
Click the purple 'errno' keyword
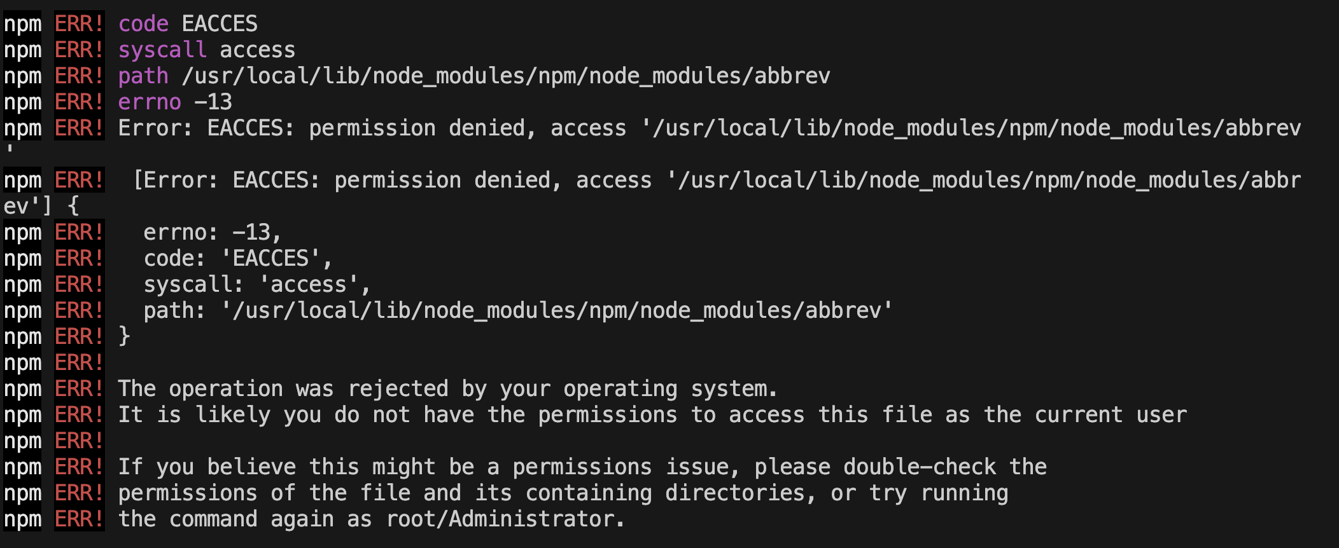[x=150, y=102]
